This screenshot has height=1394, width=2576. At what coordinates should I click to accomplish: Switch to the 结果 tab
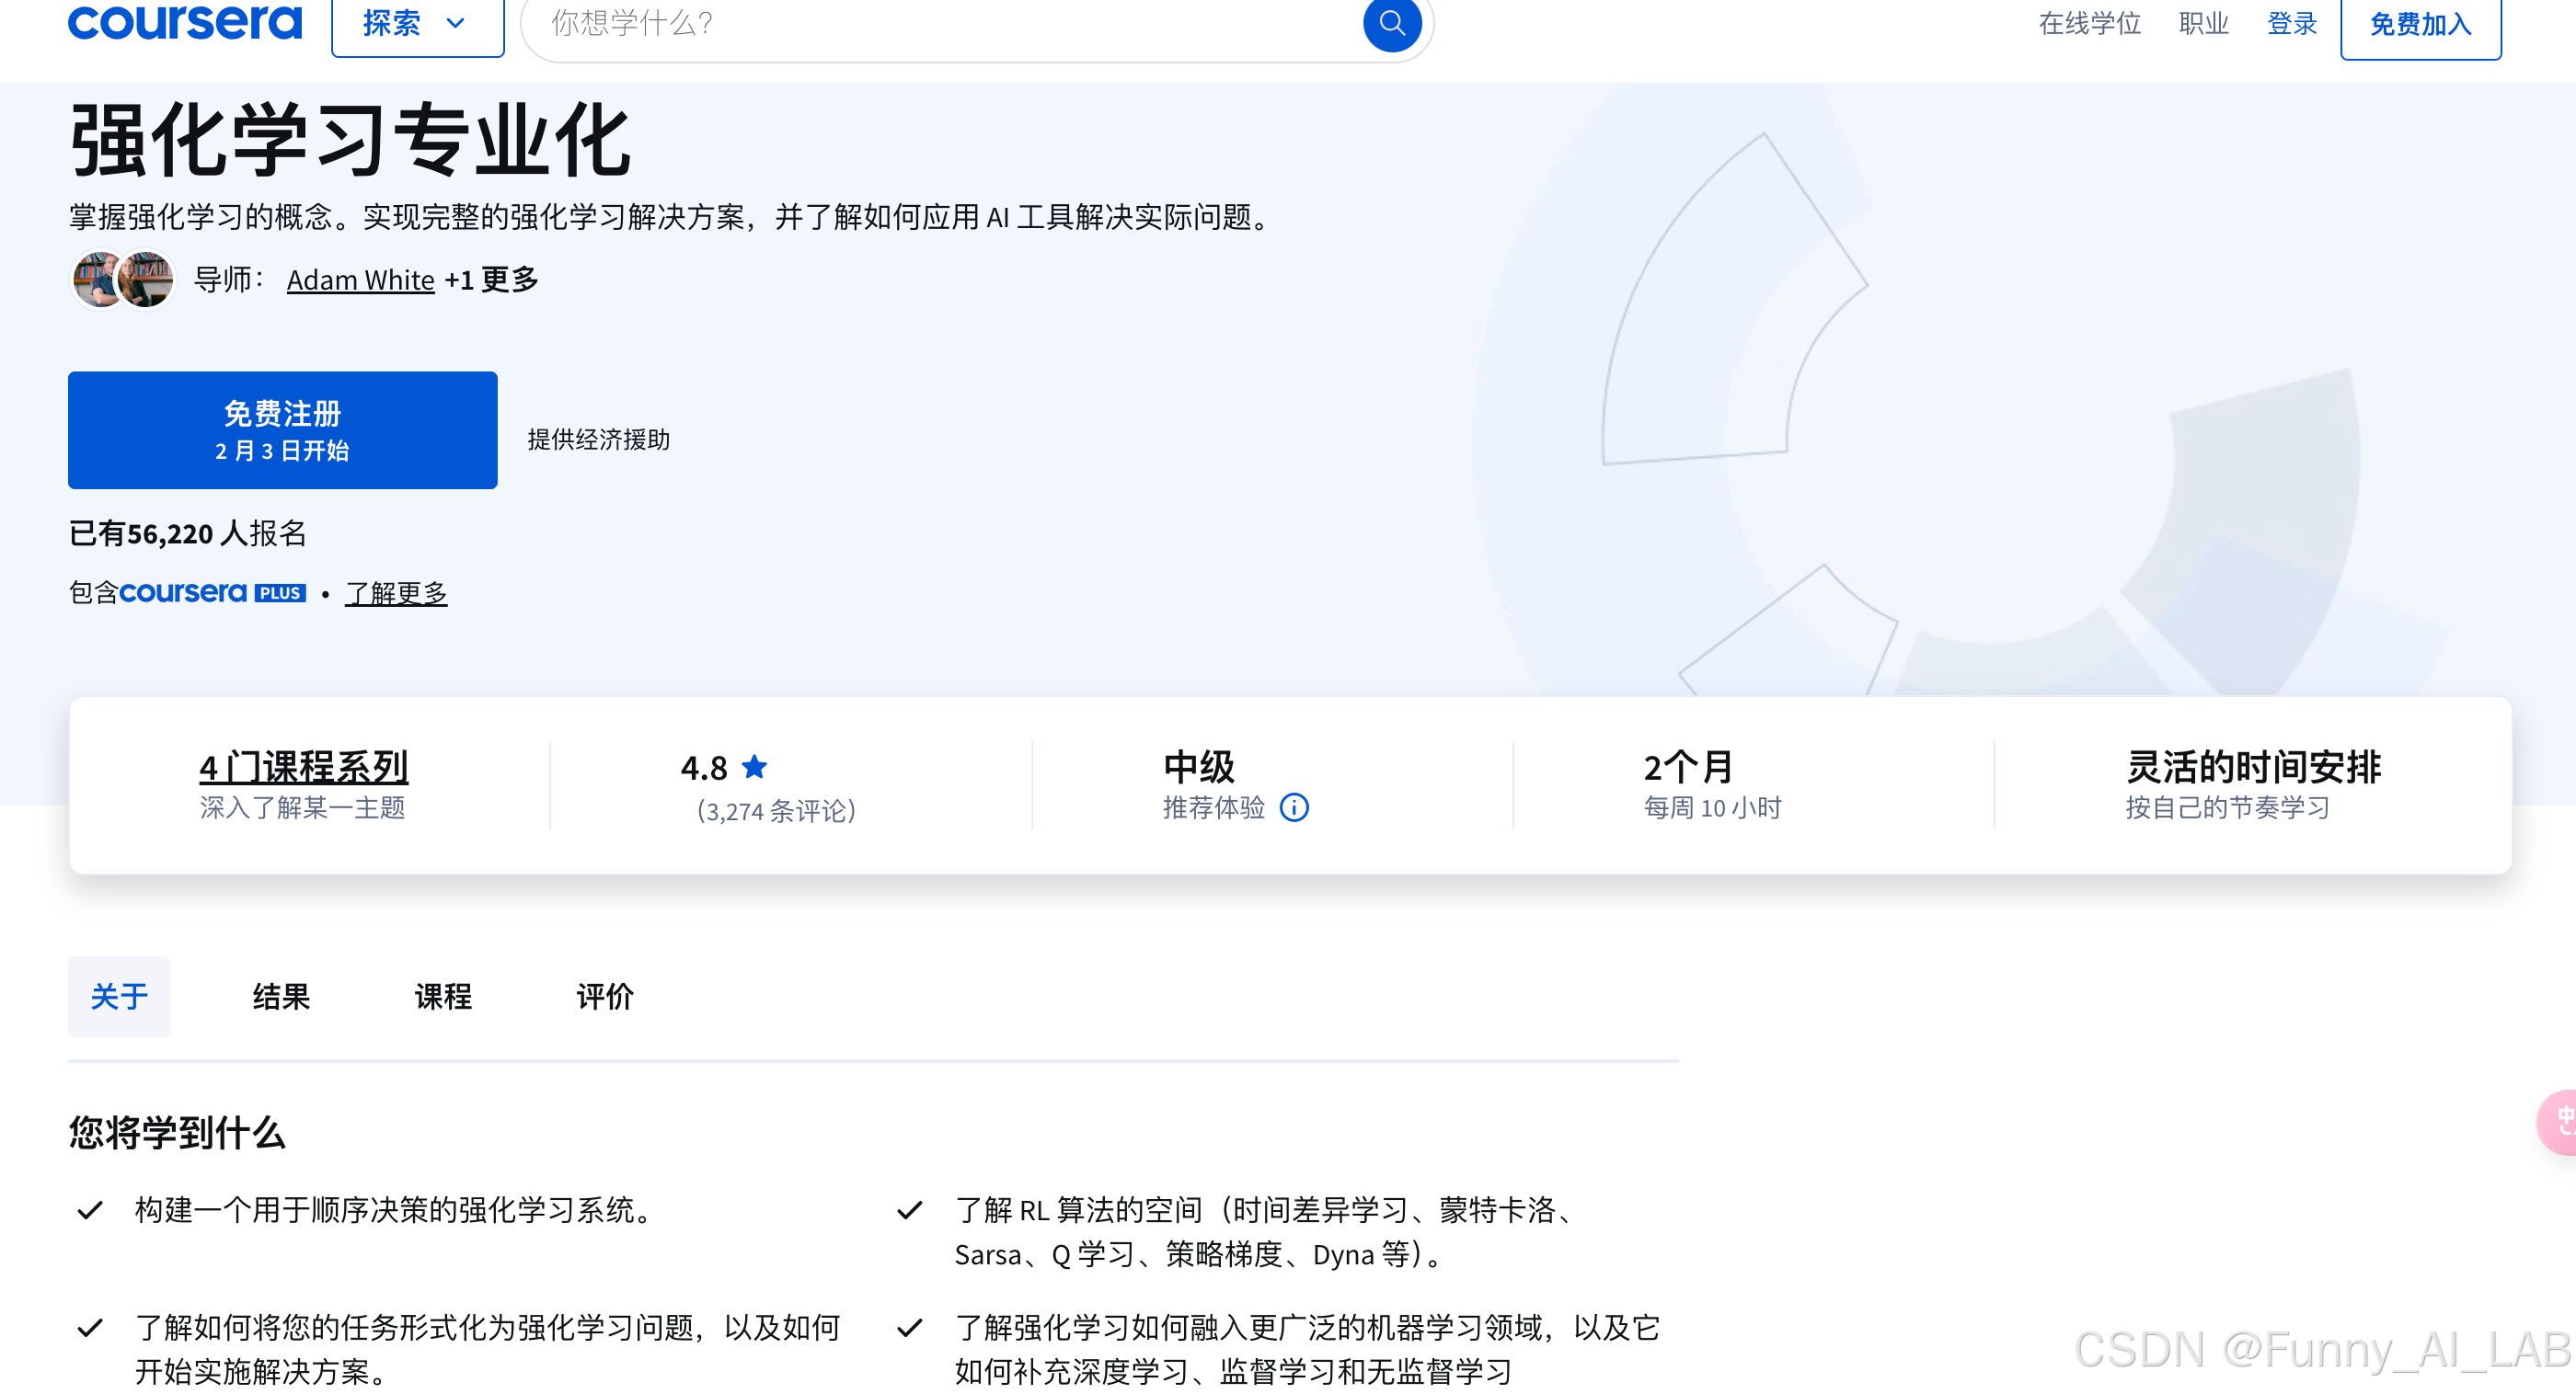coord(281,996)
